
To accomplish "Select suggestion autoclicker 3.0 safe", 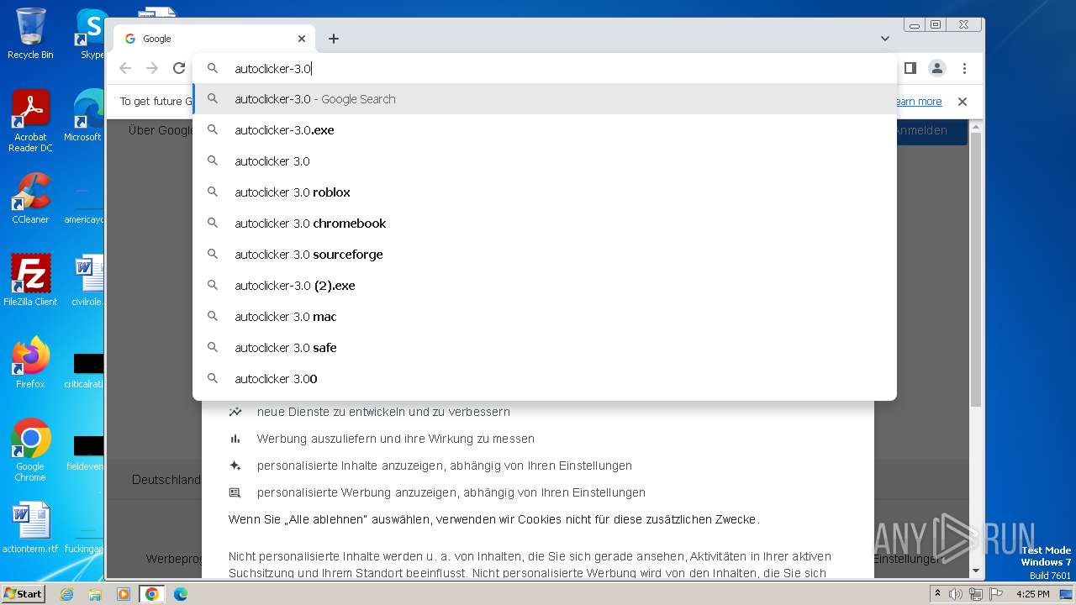I will tap(545, 348).
